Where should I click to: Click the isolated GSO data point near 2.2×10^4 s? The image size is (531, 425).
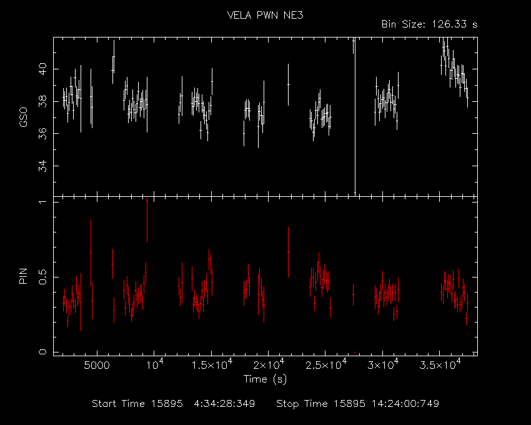(x=289, y=84)
